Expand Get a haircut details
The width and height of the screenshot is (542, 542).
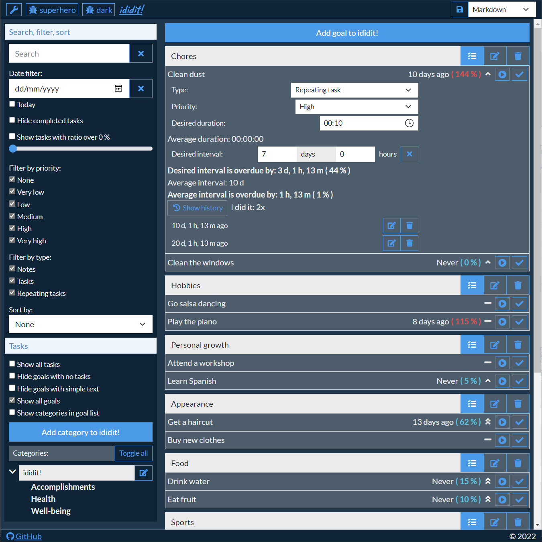coord(488,422)
